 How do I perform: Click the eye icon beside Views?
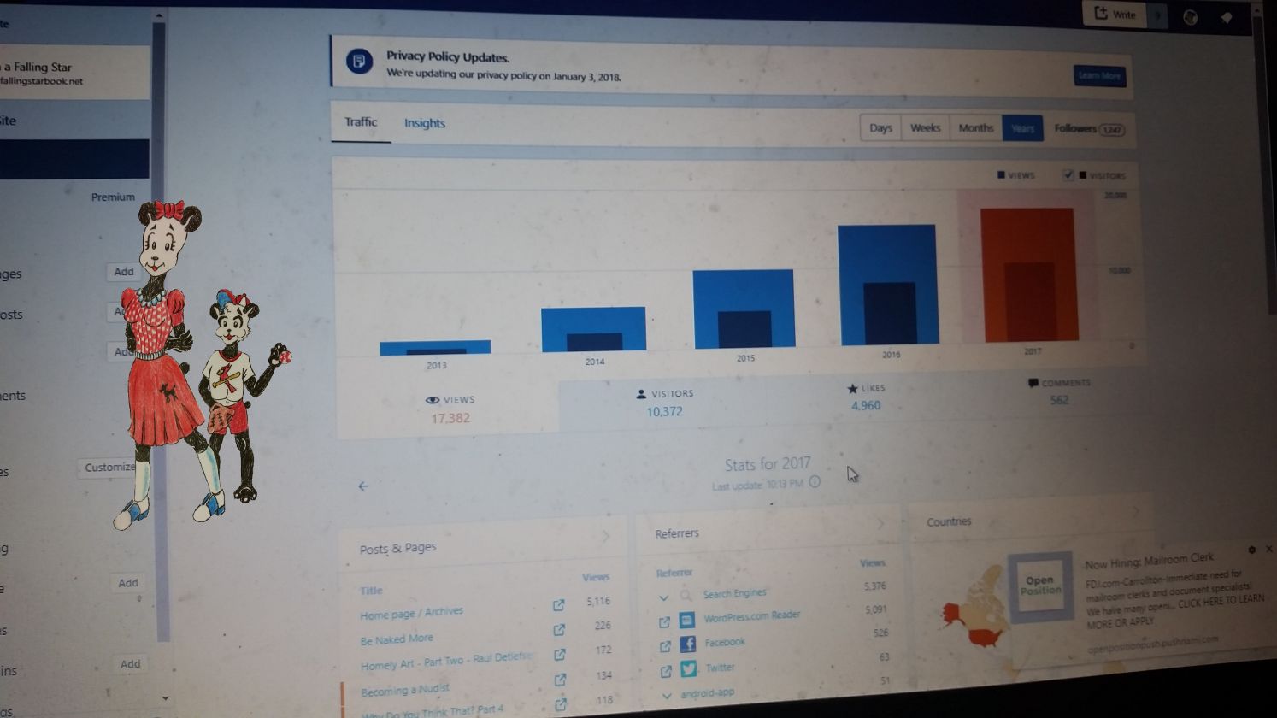[433, 400]
